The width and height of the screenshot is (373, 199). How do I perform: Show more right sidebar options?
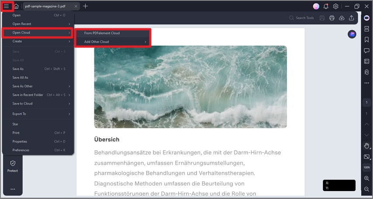pos(366,83)
